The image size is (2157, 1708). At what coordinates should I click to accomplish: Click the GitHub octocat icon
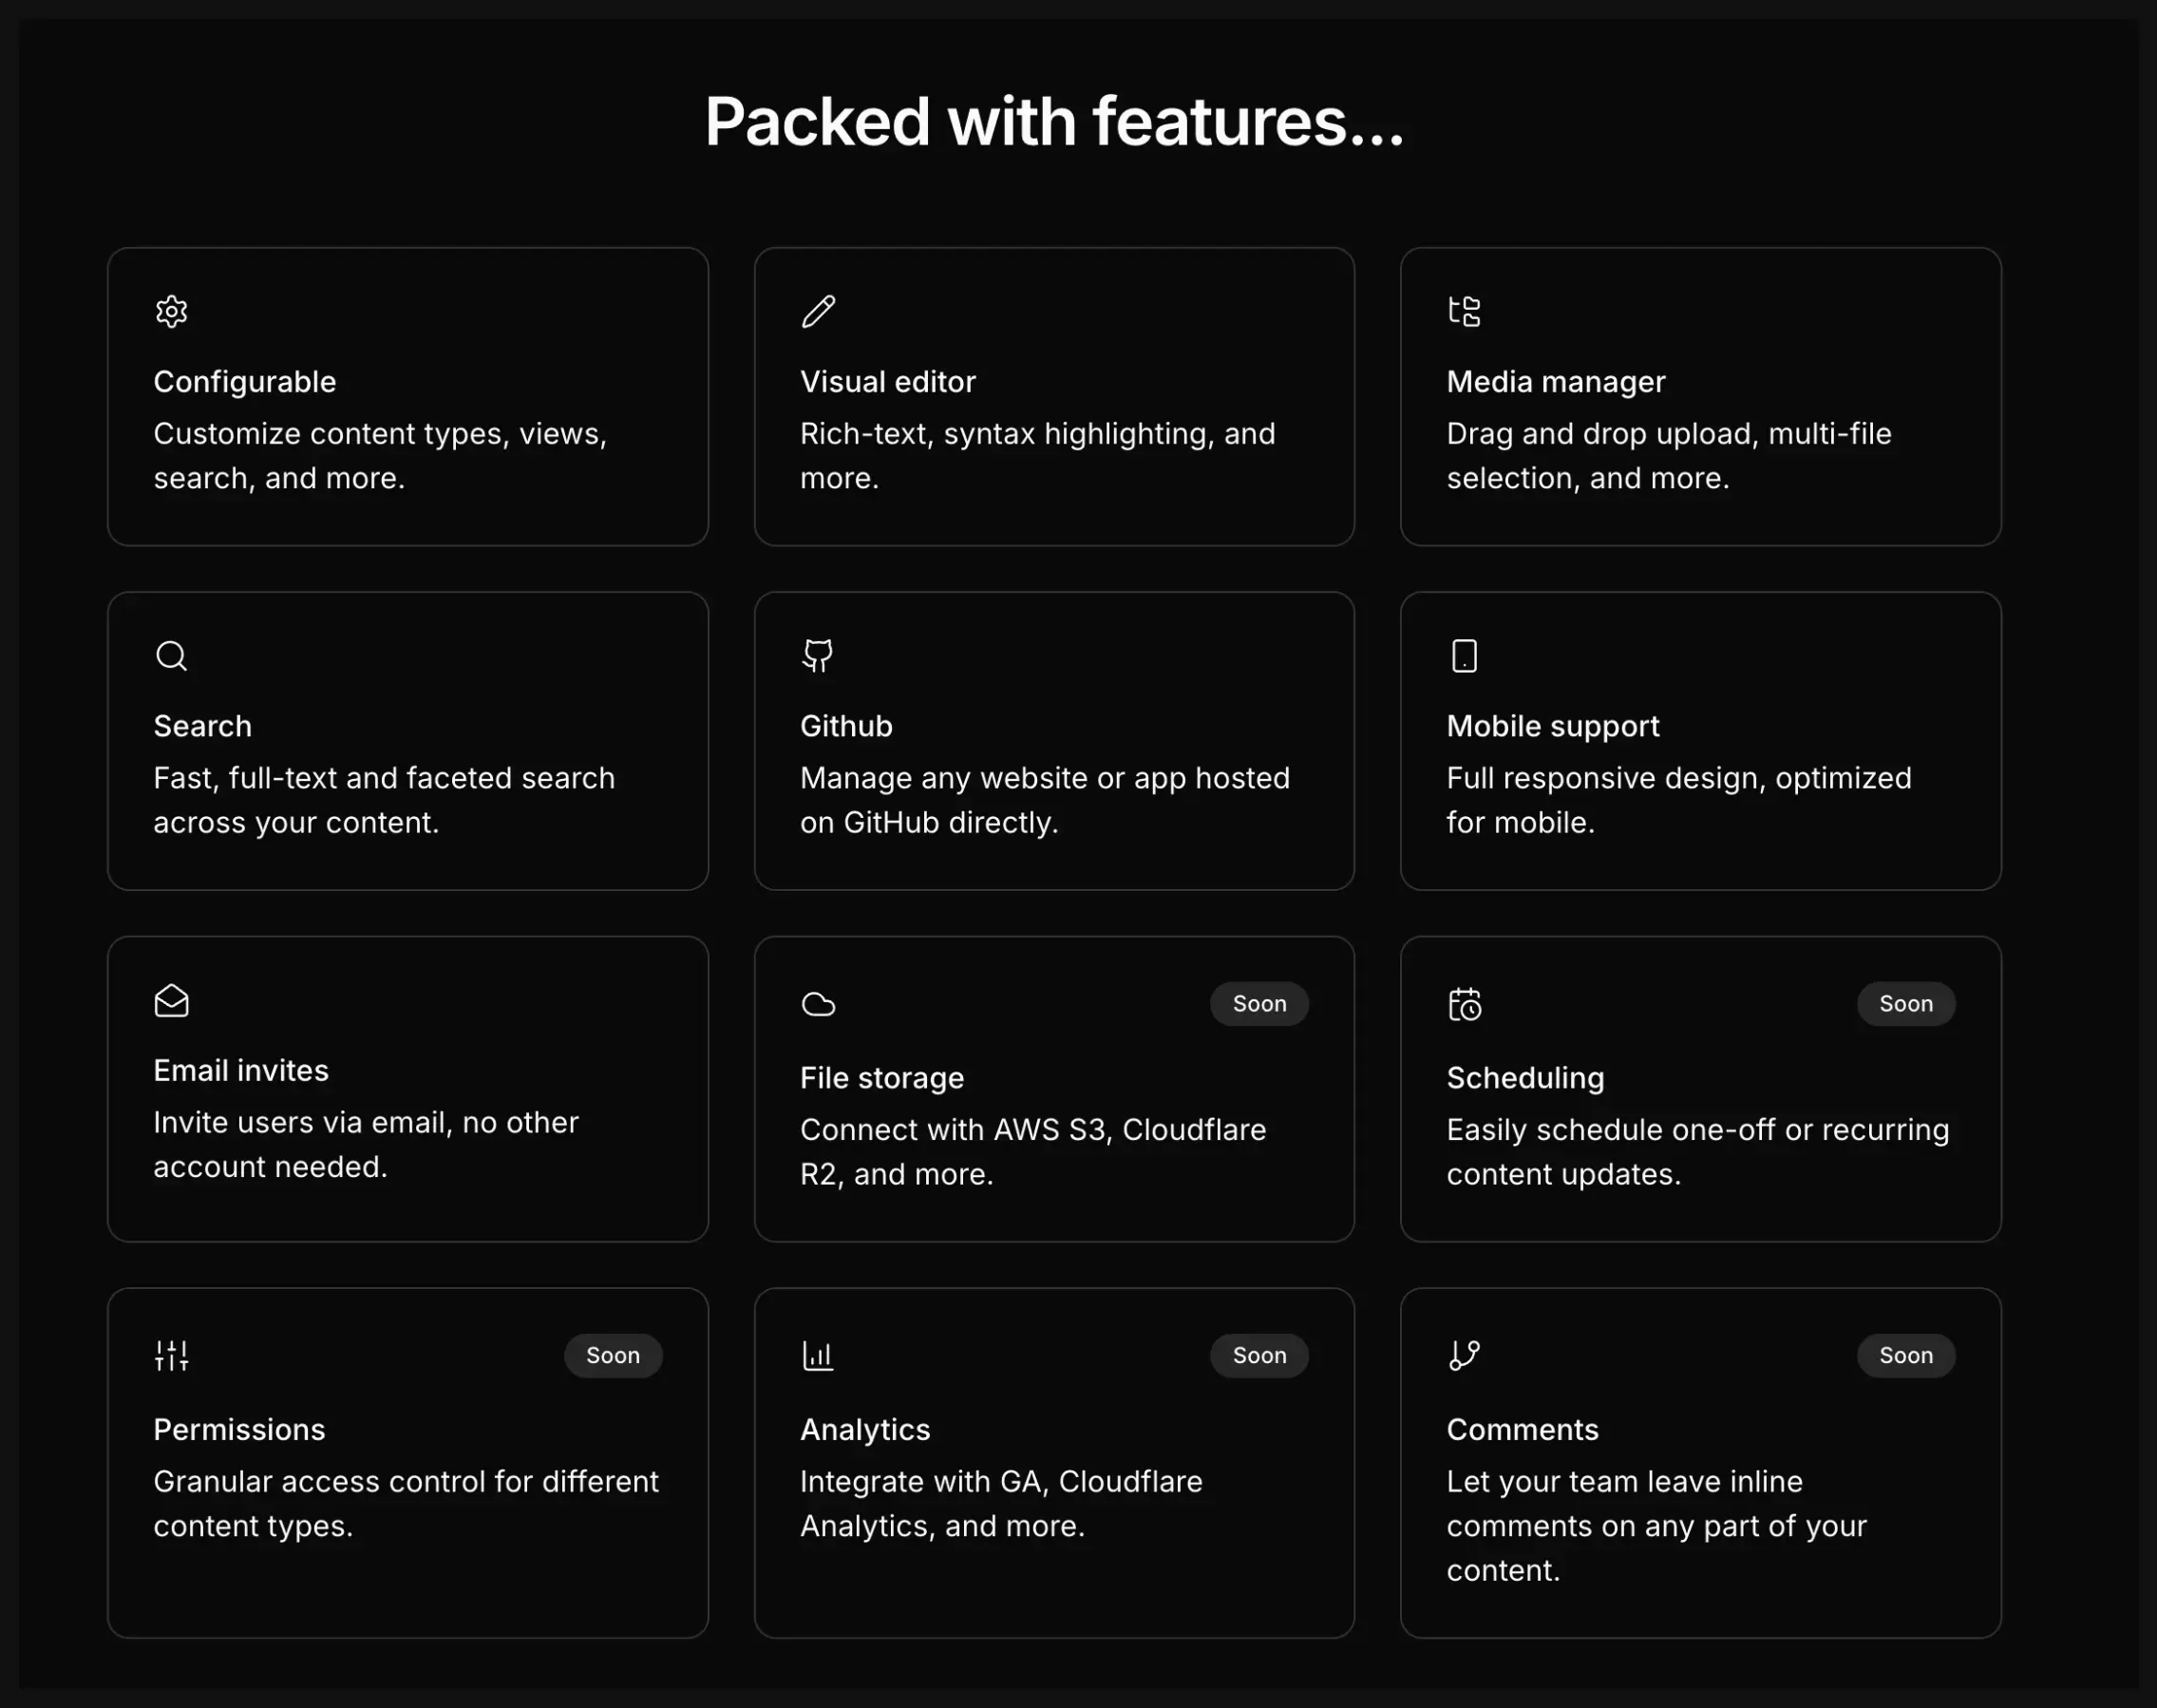point(818,656)
